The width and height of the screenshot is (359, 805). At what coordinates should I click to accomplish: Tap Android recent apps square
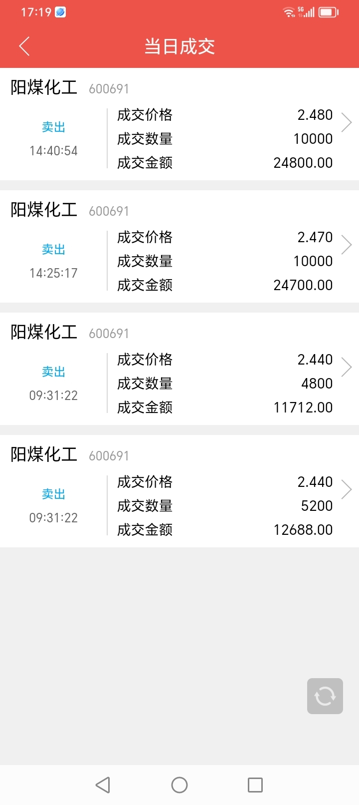[x=255, y=785]
